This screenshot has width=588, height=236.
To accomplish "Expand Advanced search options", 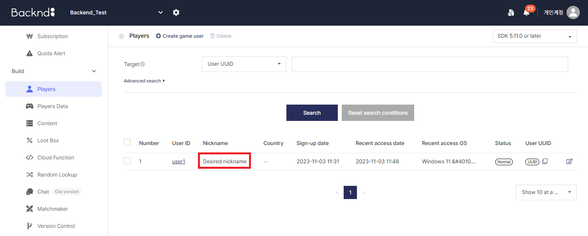I will (x=144, y=81).
